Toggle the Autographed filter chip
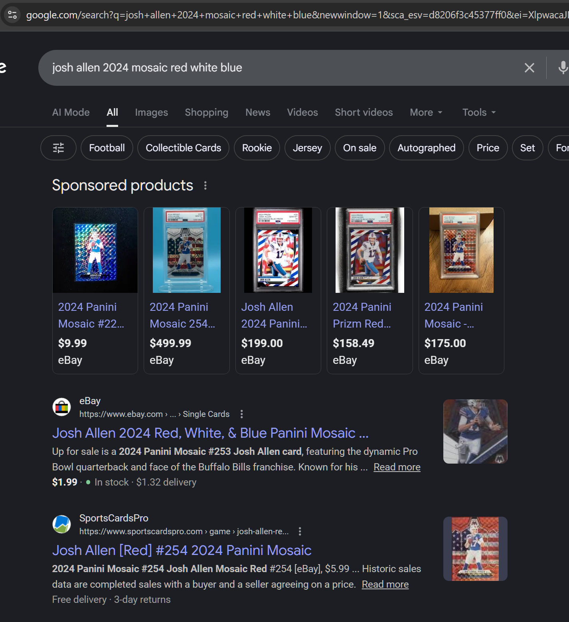This screenshot has width=569, height=622. (x=426, y=148)
